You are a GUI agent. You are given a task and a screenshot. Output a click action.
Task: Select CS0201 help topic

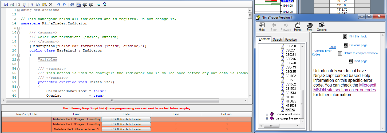(x=290, y=50)
